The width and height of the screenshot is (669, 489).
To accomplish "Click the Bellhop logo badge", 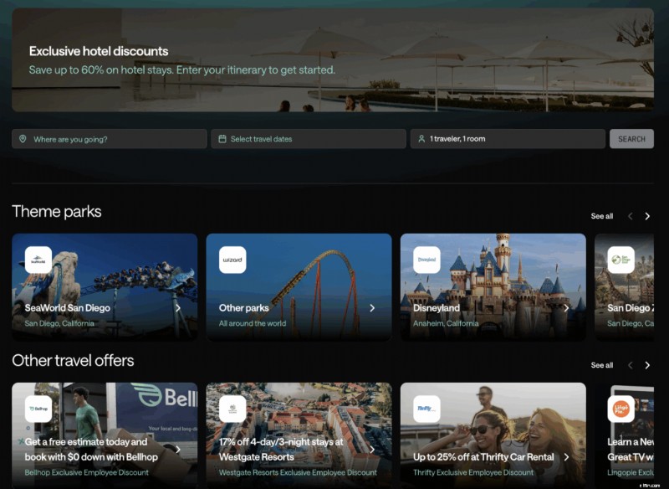I will point(38,409).
